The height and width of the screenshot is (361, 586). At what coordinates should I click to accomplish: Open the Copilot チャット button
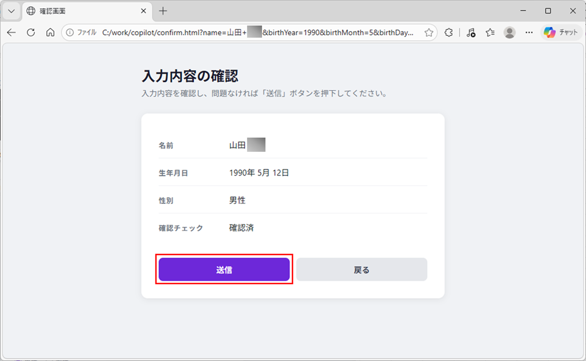tap(561, 32)
